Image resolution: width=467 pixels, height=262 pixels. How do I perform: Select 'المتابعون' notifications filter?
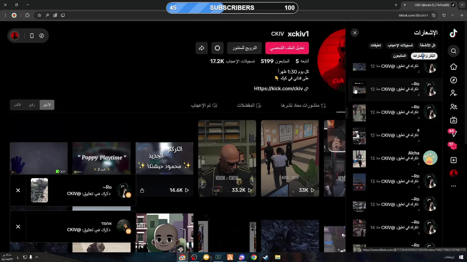click(400, 56)
